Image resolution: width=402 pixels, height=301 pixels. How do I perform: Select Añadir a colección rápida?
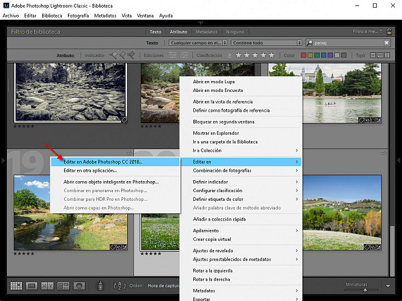tap(241, 219)
